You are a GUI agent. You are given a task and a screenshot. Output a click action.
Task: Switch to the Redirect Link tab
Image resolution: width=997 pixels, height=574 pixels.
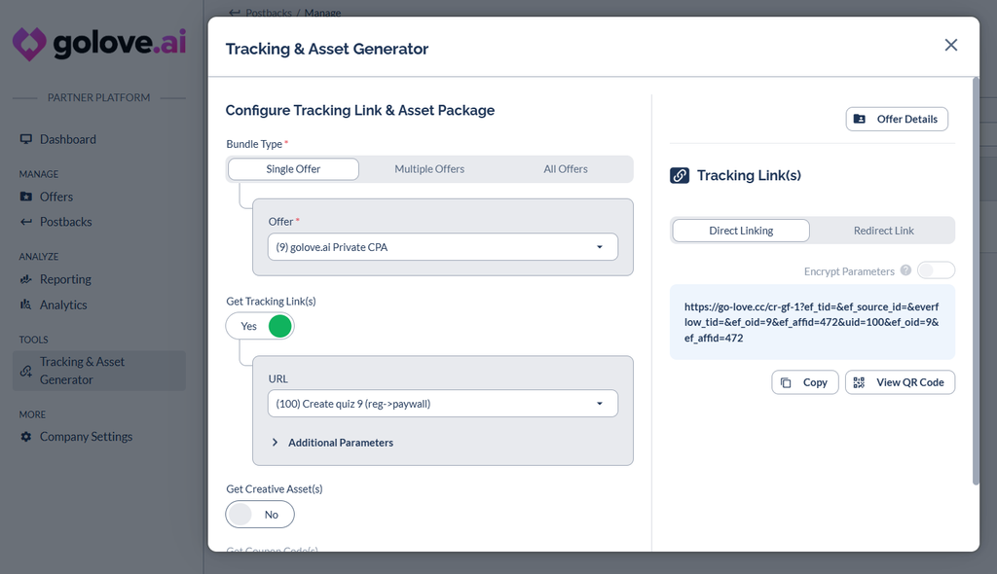point(883,231)
